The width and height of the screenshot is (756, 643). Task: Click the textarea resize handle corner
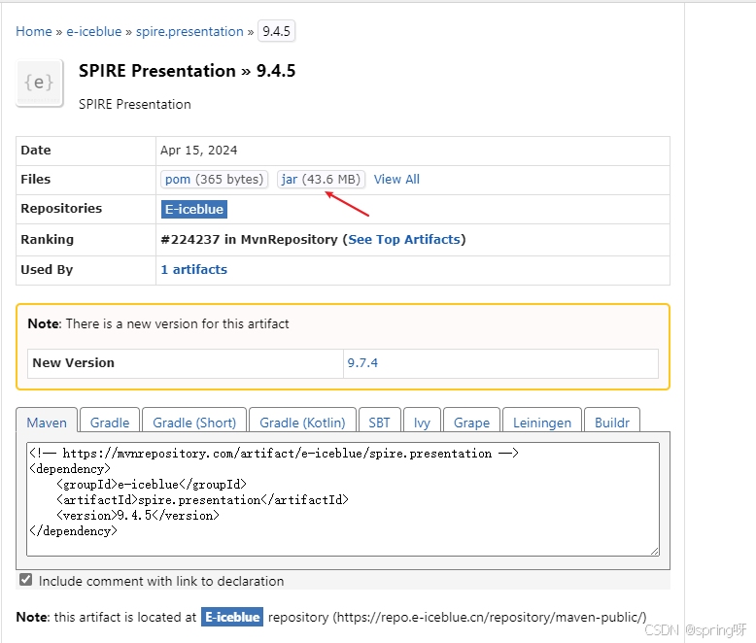(x=654, y=551)
